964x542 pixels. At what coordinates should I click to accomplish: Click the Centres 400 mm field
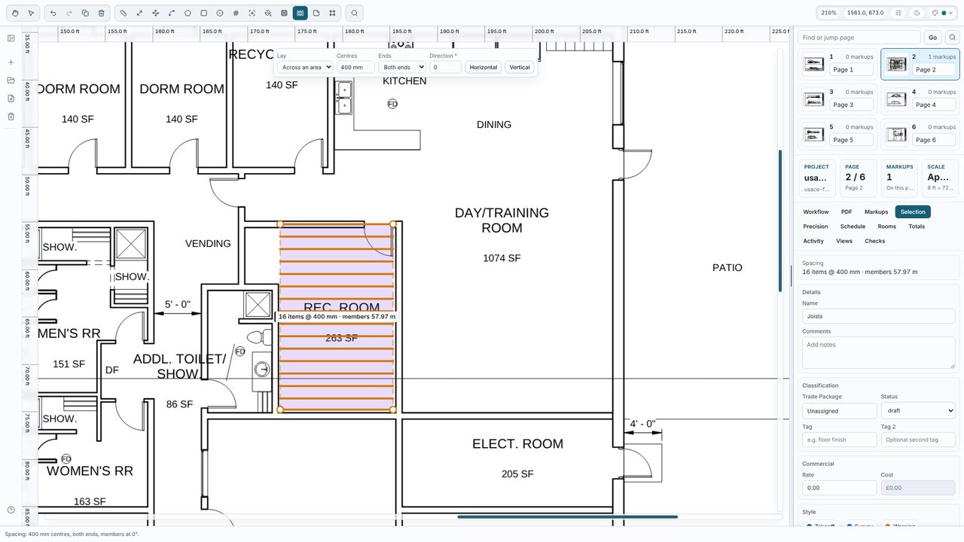point(355,67)
